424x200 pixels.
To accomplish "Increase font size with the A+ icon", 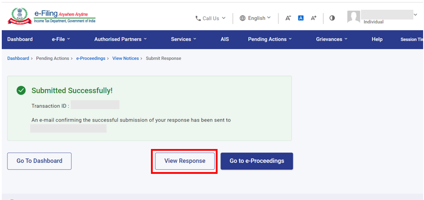I will (x=313, y=18).
